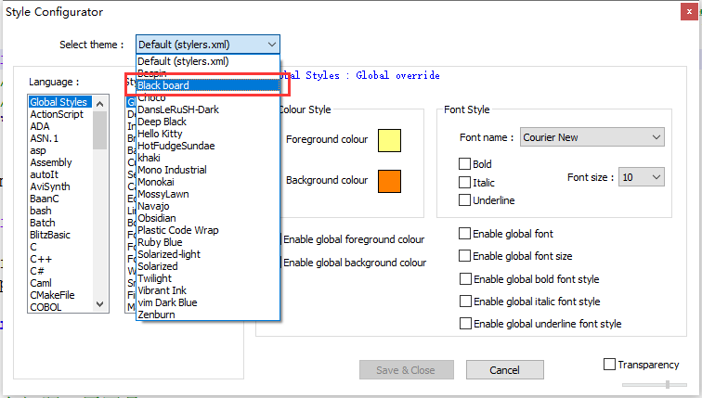Select the Monokai theme
The image size is (702, 398).
click(208, 182)
